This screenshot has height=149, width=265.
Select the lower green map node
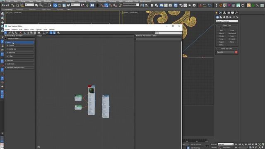[78, 107]
